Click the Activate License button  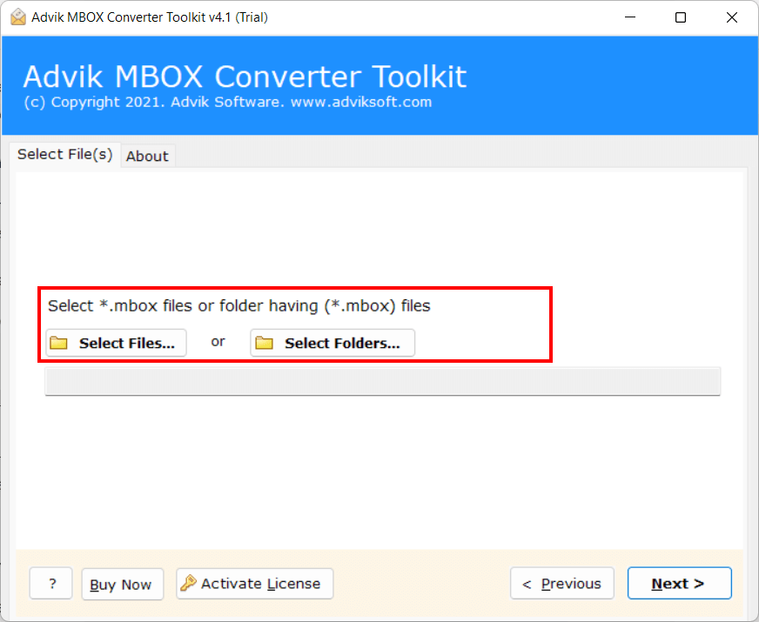click(x=255, y=584)
